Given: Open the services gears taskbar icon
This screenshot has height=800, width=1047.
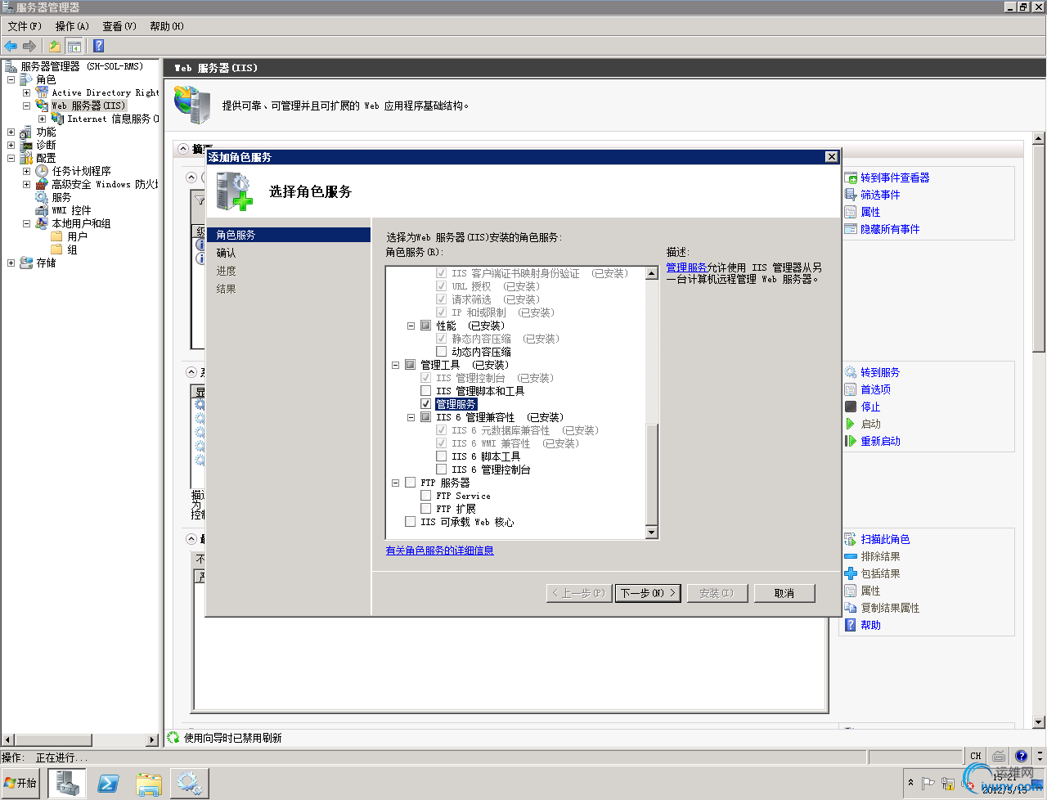Looking at the screenshot, I should [x=190, y=784].
